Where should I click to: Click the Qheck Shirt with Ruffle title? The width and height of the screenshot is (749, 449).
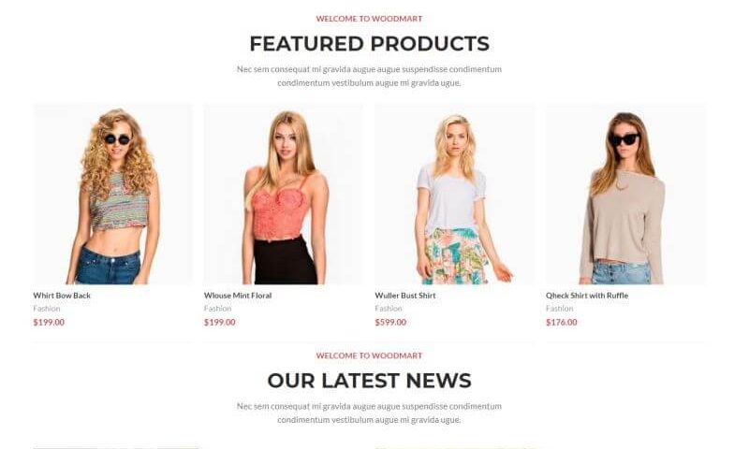tap(587, 296)
